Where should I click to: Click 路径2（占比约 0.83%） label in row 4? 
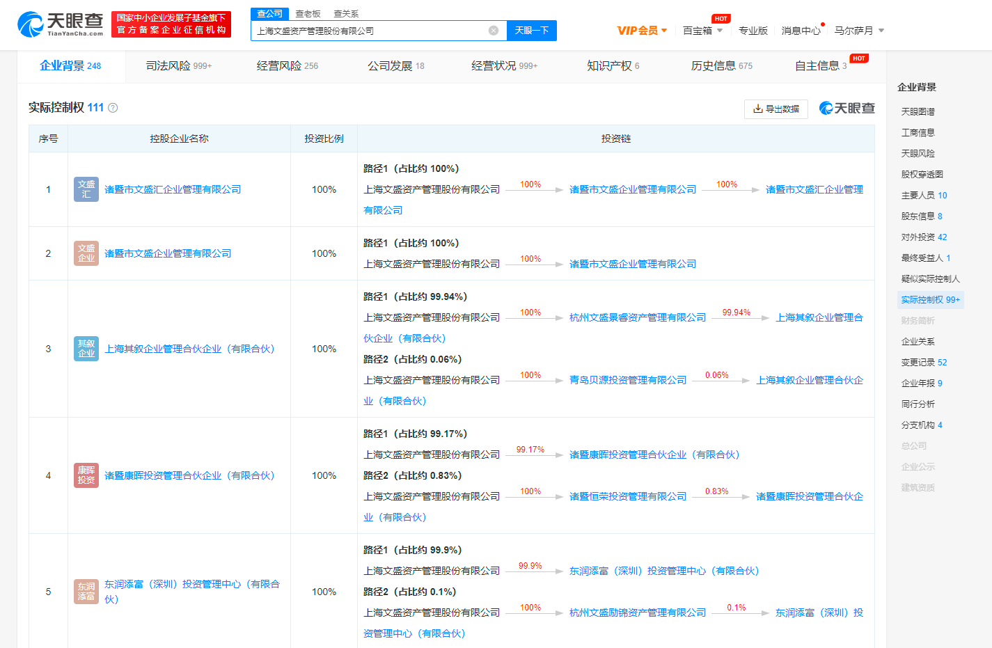413,475
